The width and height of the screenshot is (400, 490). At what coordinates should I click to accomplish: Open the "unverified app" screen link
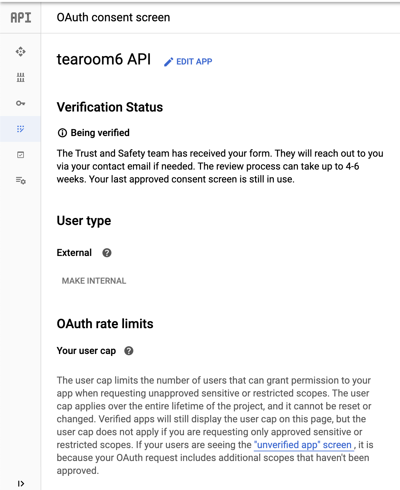(303, 445)
